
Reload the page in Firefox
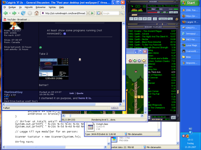point(23,13)
